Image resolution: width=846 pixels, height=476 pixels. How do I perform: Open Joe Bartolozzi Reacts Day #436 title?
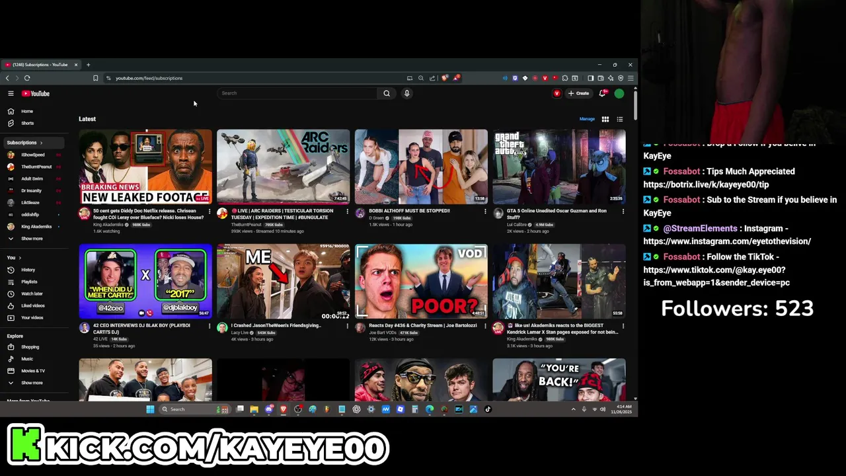tap(423, 325)
